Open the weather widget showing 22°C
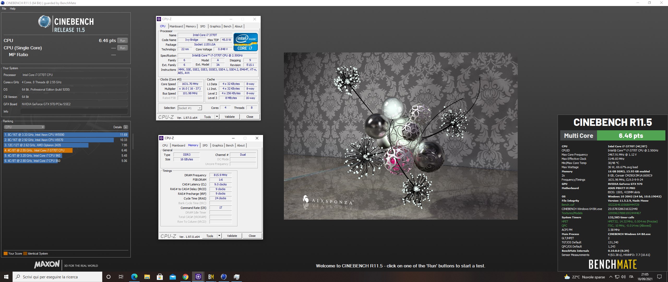668x282 pixels. (x=584, y=277)
